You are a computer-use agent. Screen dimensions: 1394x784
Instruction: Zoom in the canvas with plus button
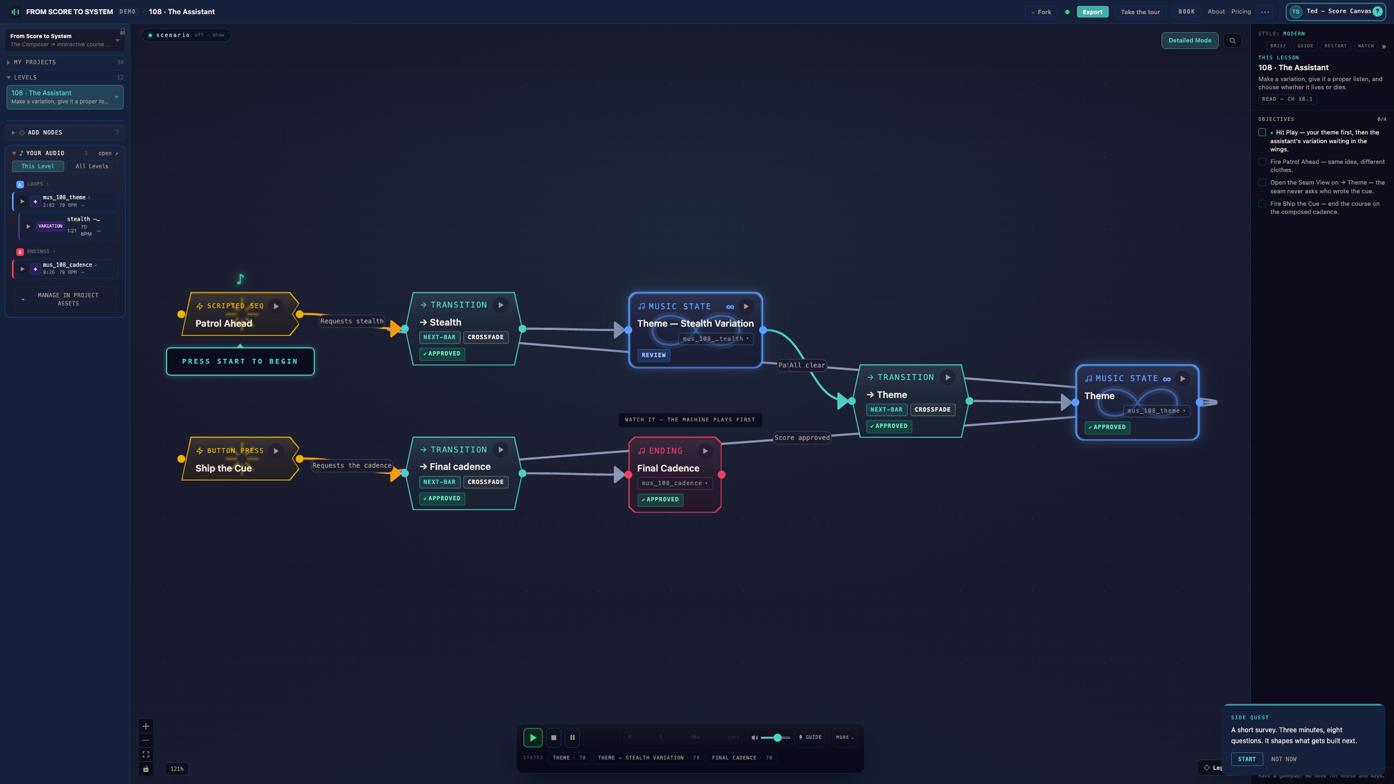coord(146,726)
